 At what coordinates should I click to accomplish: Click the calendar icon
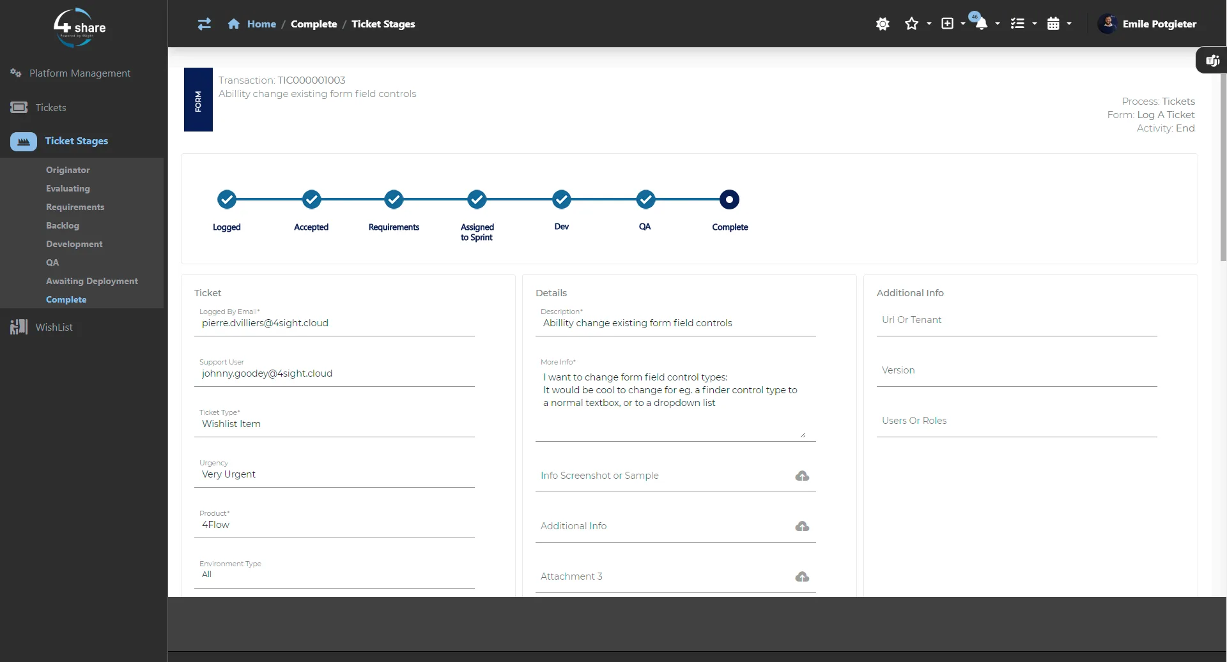(1053, 24)
